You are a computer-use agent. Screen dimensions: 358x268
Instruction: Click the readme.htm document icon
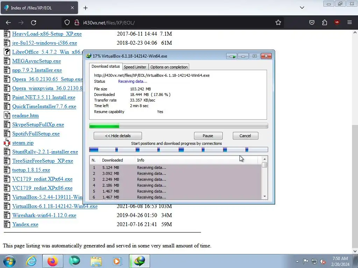point(7,116)
